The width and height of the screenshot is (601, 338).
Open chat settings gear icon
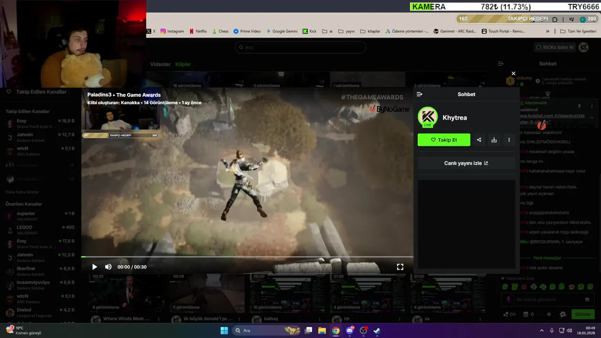click(x=549, y=314)
